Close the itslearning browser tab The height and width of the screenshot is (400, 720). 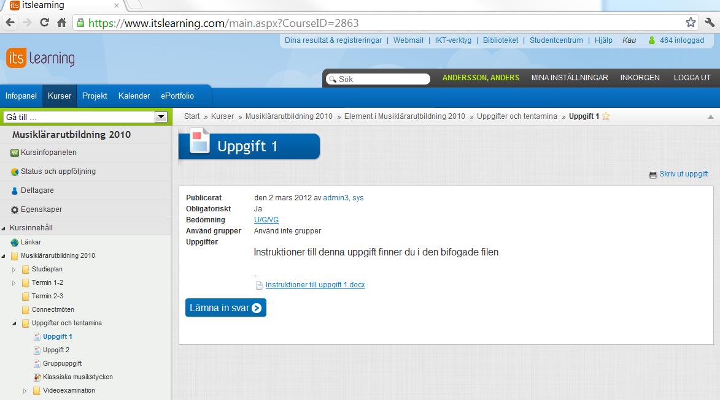tap(117, 6)
